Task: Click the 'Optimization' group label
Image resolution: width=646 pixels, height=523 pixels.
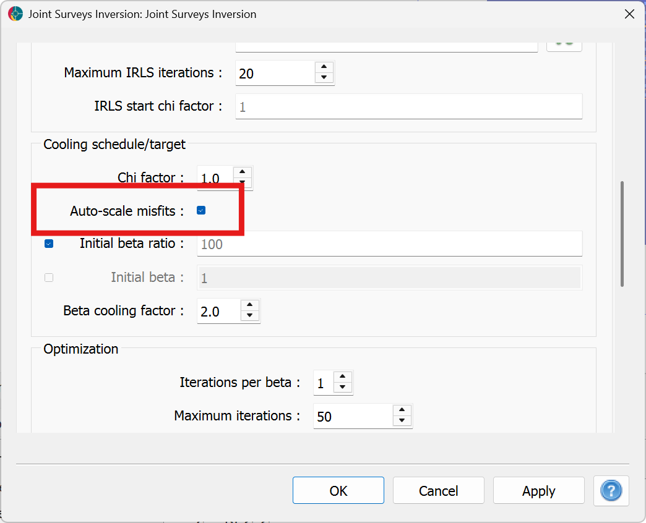Action: [x=80, y=349]
